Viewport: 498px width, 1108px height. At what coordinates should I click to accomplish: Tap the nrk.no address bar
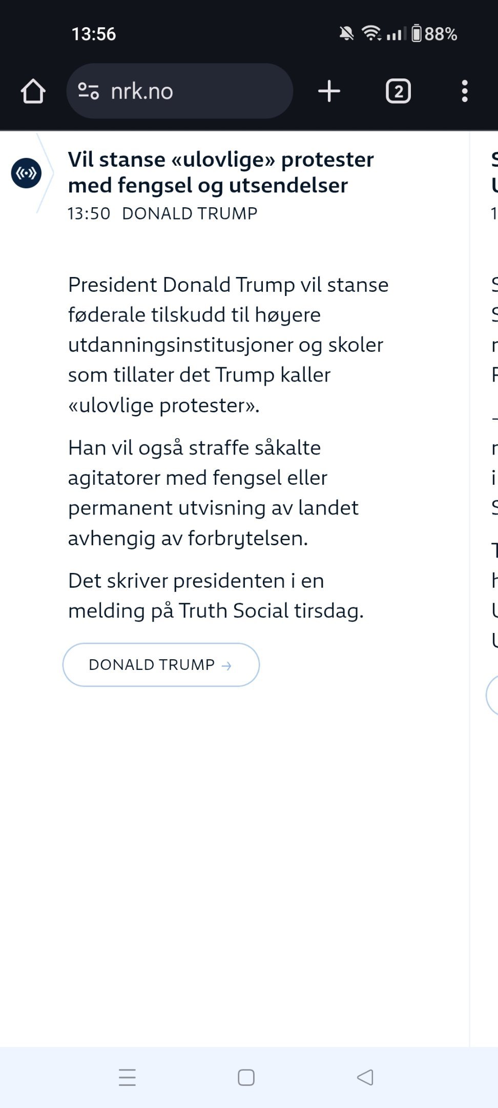coord(179,91)
